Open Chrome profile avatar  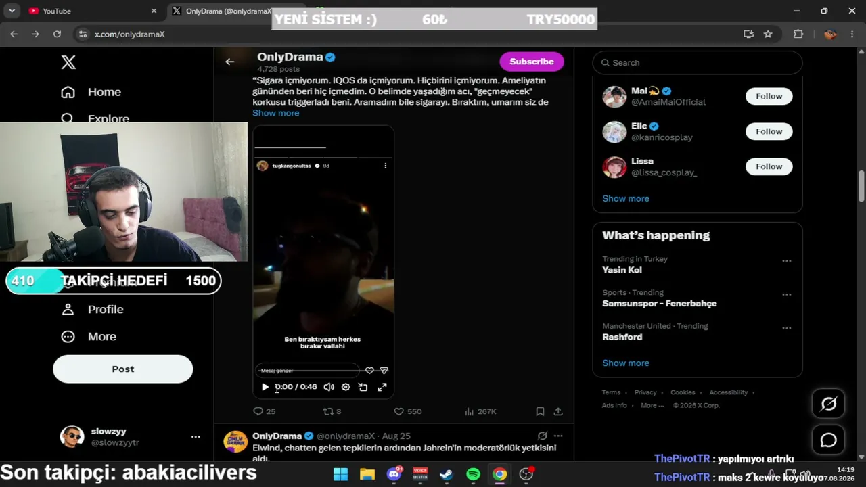[x=830, y=34]
